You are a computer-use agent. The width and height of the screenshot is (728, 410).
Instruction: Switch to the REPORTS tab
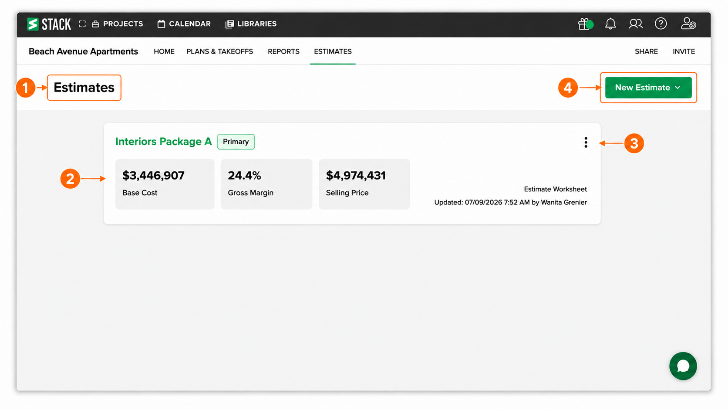[283, 51]
